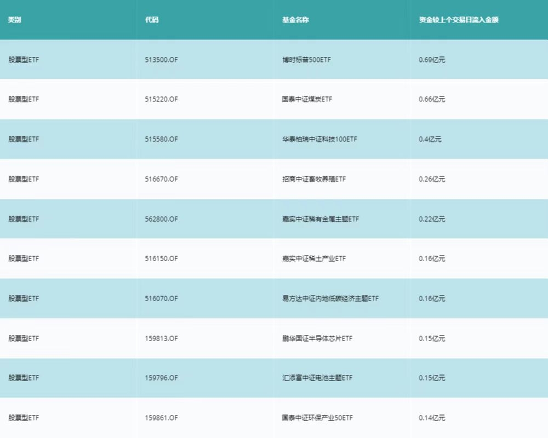Screen dimensions: 548x438
Task: Click 股票型ETF in the 513500.OF row
Action: 24,60
